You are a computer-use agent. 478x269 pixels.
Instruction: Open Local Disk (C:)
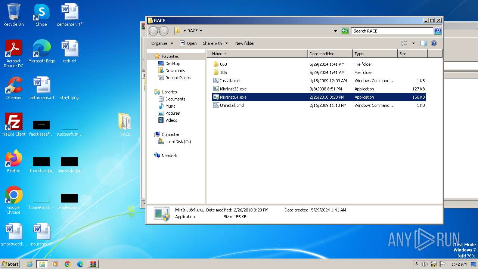[178, 142]
